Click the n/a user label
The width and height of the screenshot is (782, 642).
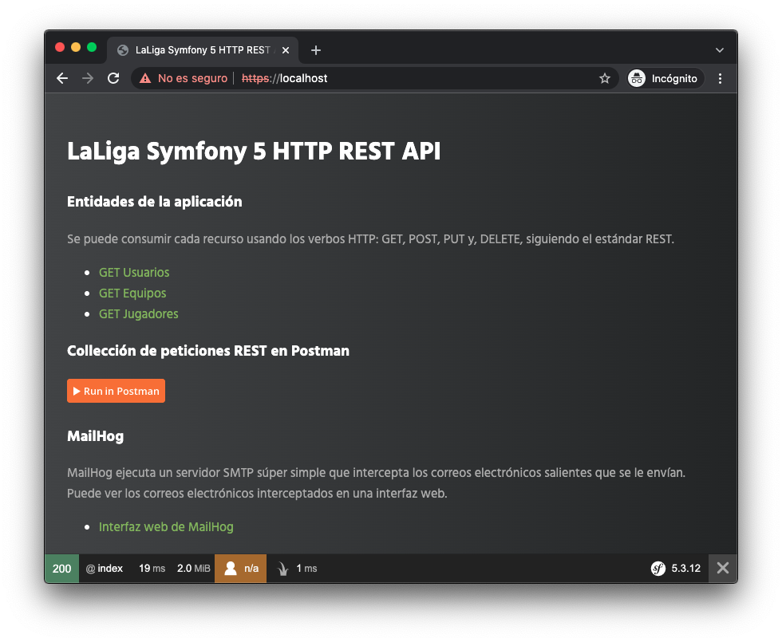click(x=251, y=568)
